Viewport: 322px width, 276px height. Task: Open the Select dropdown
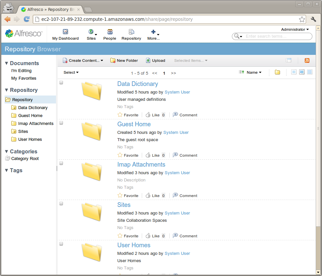tap(71, 72)
